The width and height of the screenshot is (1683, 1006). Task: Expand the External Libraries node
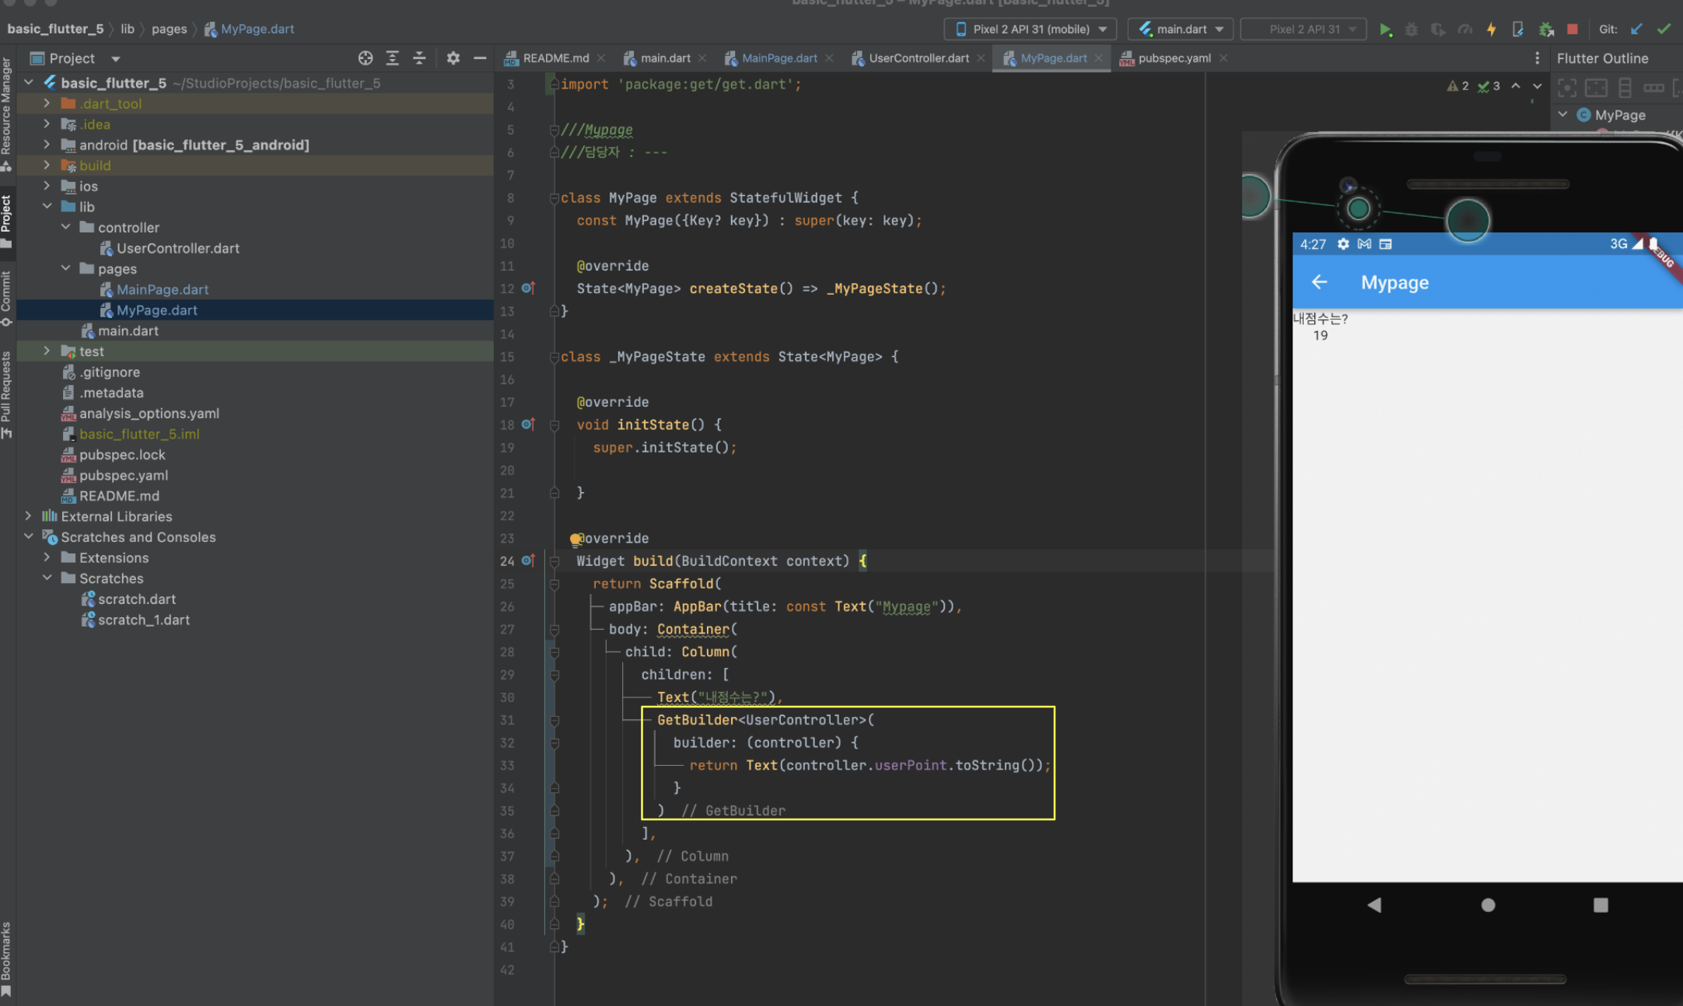tap(29, 516)
